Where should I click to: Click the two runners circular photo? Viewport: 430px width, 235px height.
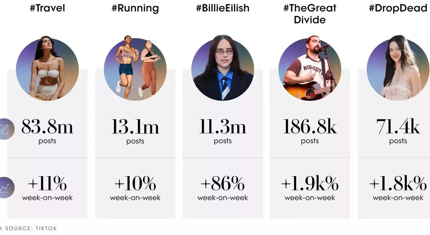[135, 68]
